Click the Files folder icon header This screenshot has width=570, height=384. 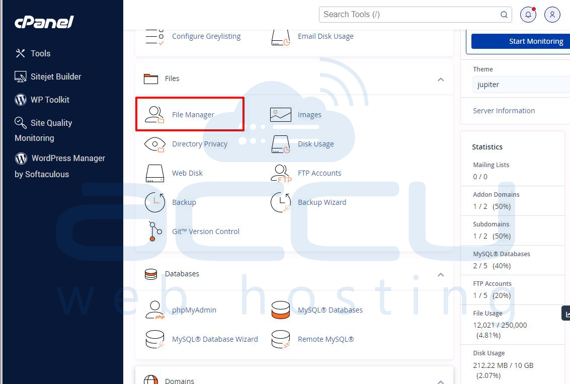(x=151, y=79)
